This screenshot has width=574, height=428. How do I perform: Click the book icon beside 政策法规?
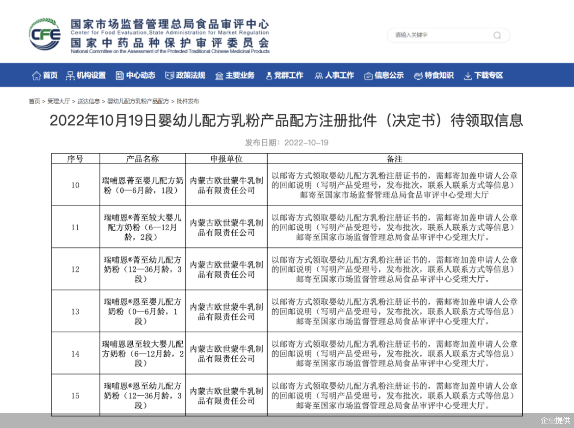click(x=170, y=76)
